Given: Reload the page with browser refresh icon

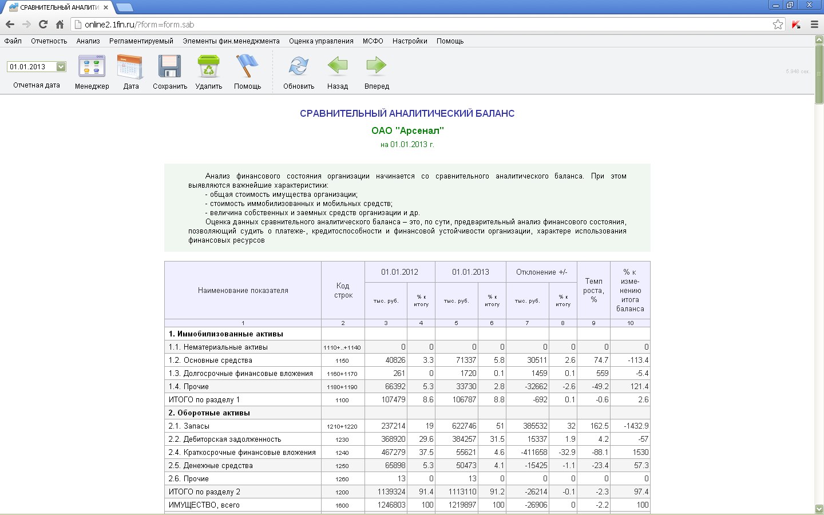Looking at the screenshot, I should tap(43, 25).
